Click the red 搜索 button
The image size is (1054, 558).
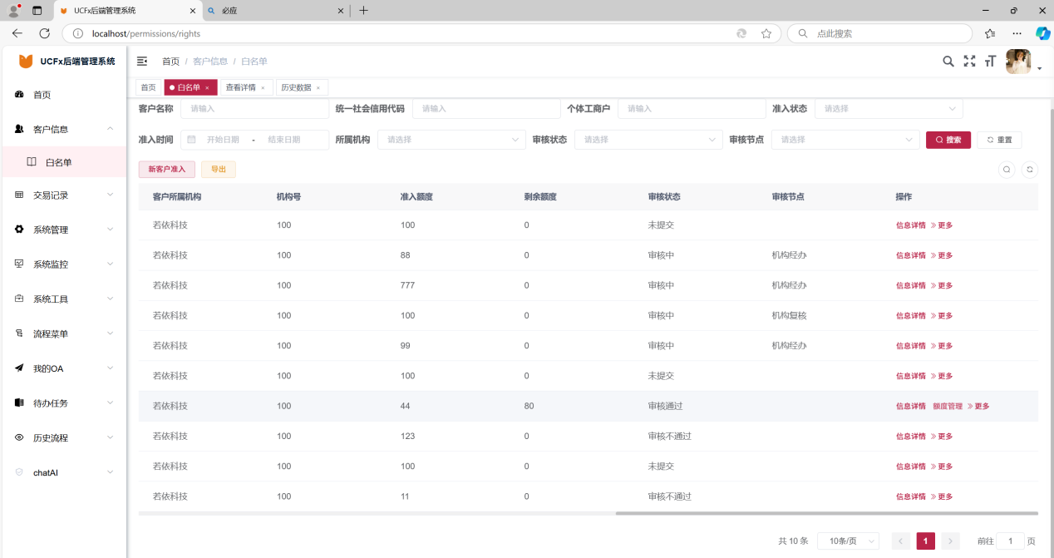948,140
